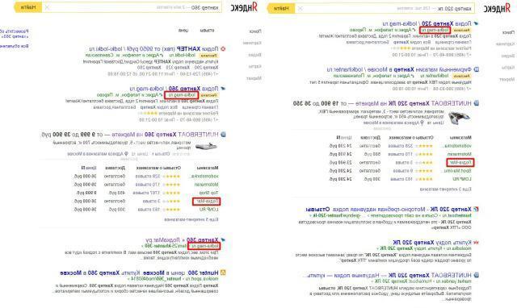The height and width of the screenshot is (308, 517).
Task: Open the Лодка Хантер 320 / lodka-mag.ru ad title
Action: [427, 23]
